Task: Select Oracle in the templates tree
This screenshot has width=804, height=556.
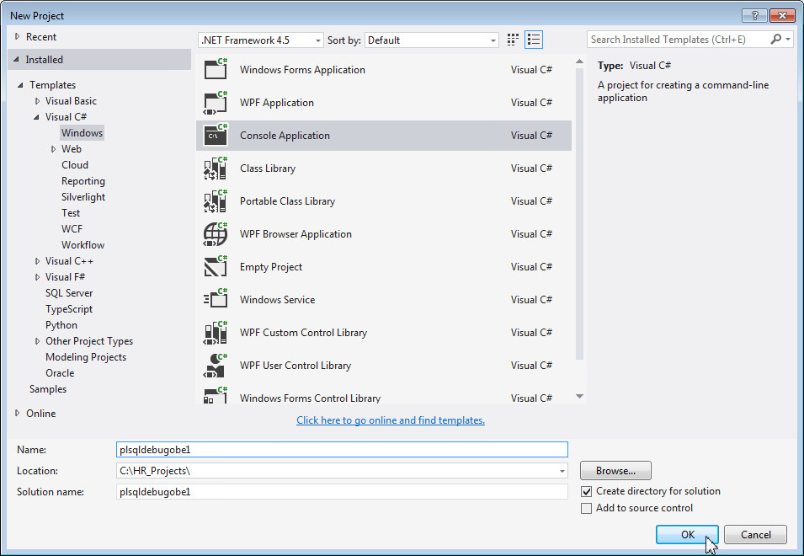Action: [60, 372]
